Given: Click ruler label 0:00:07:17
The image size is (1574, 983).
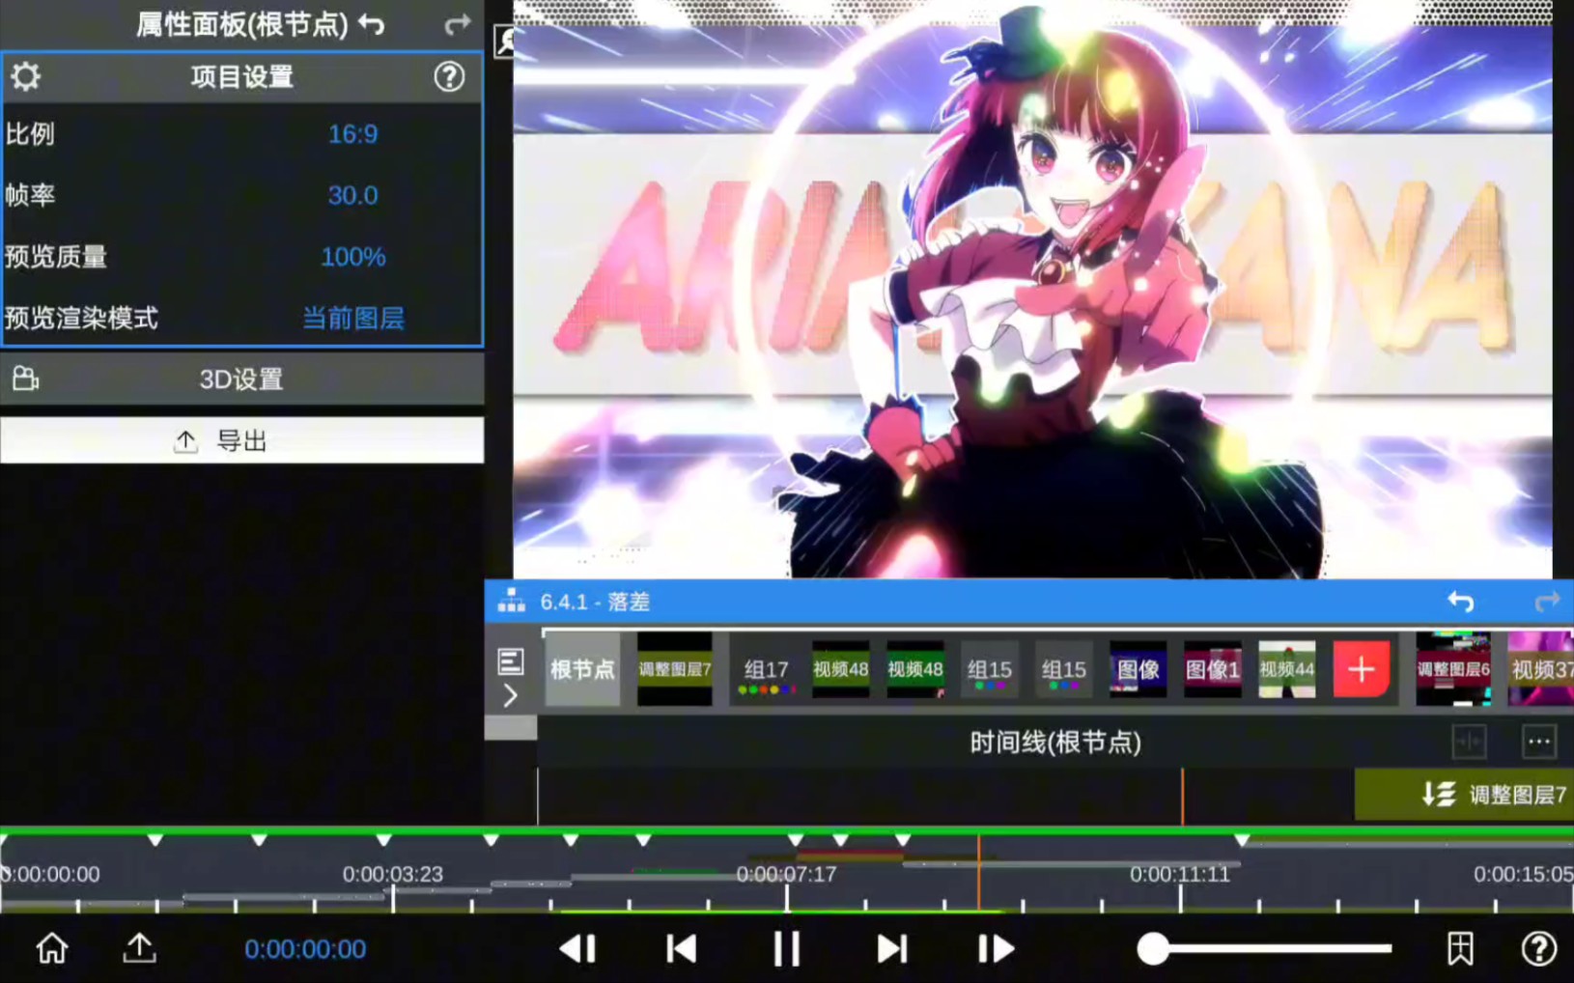Looking at the screenshot, I should point(786,874).
